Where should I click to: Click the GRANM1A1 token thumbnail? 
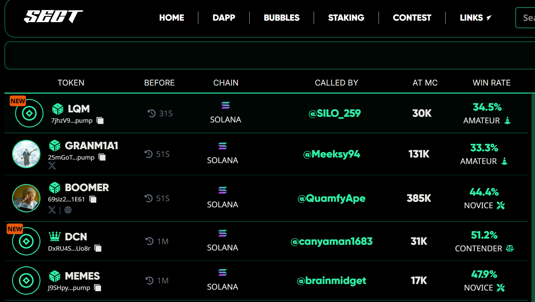point(26,154)
